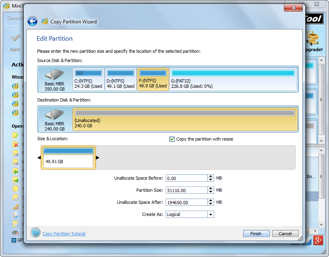The width and height of the screenshot is (329, 257).
Task: Click the blue back arrow in wizard
Action: (33, 21)
